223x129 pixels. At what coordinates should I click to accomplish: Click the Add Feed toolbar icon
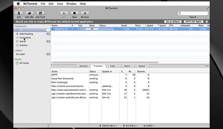point(40,13)
